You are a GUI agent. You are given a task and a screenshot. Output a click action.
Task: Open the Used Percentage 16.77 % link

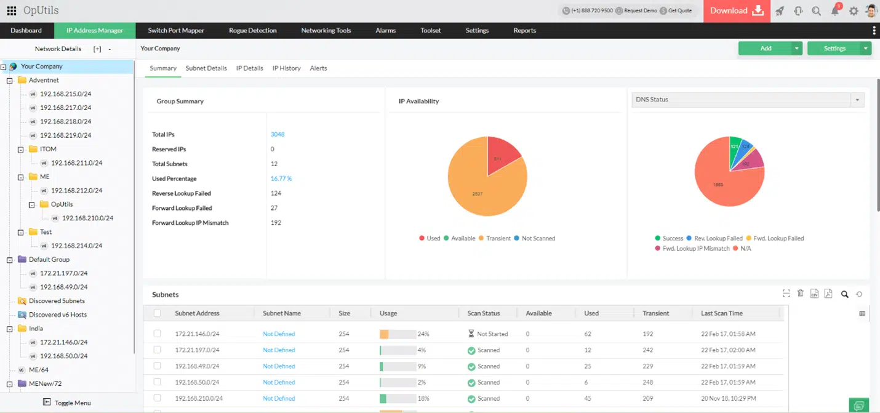[x=281, y=178]
